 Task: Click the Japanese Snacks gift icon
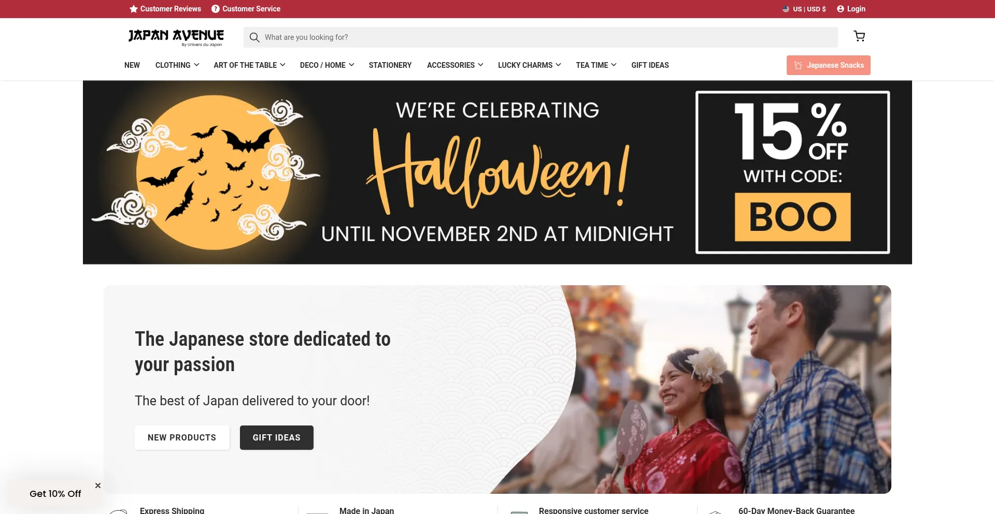[798, 65]
